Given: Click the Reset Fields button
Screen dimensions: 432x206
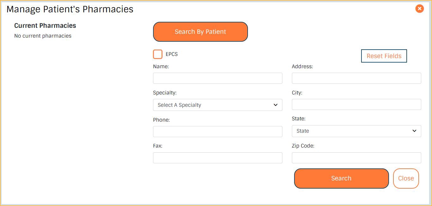Looking at the screenshot, I should point(384,56).
